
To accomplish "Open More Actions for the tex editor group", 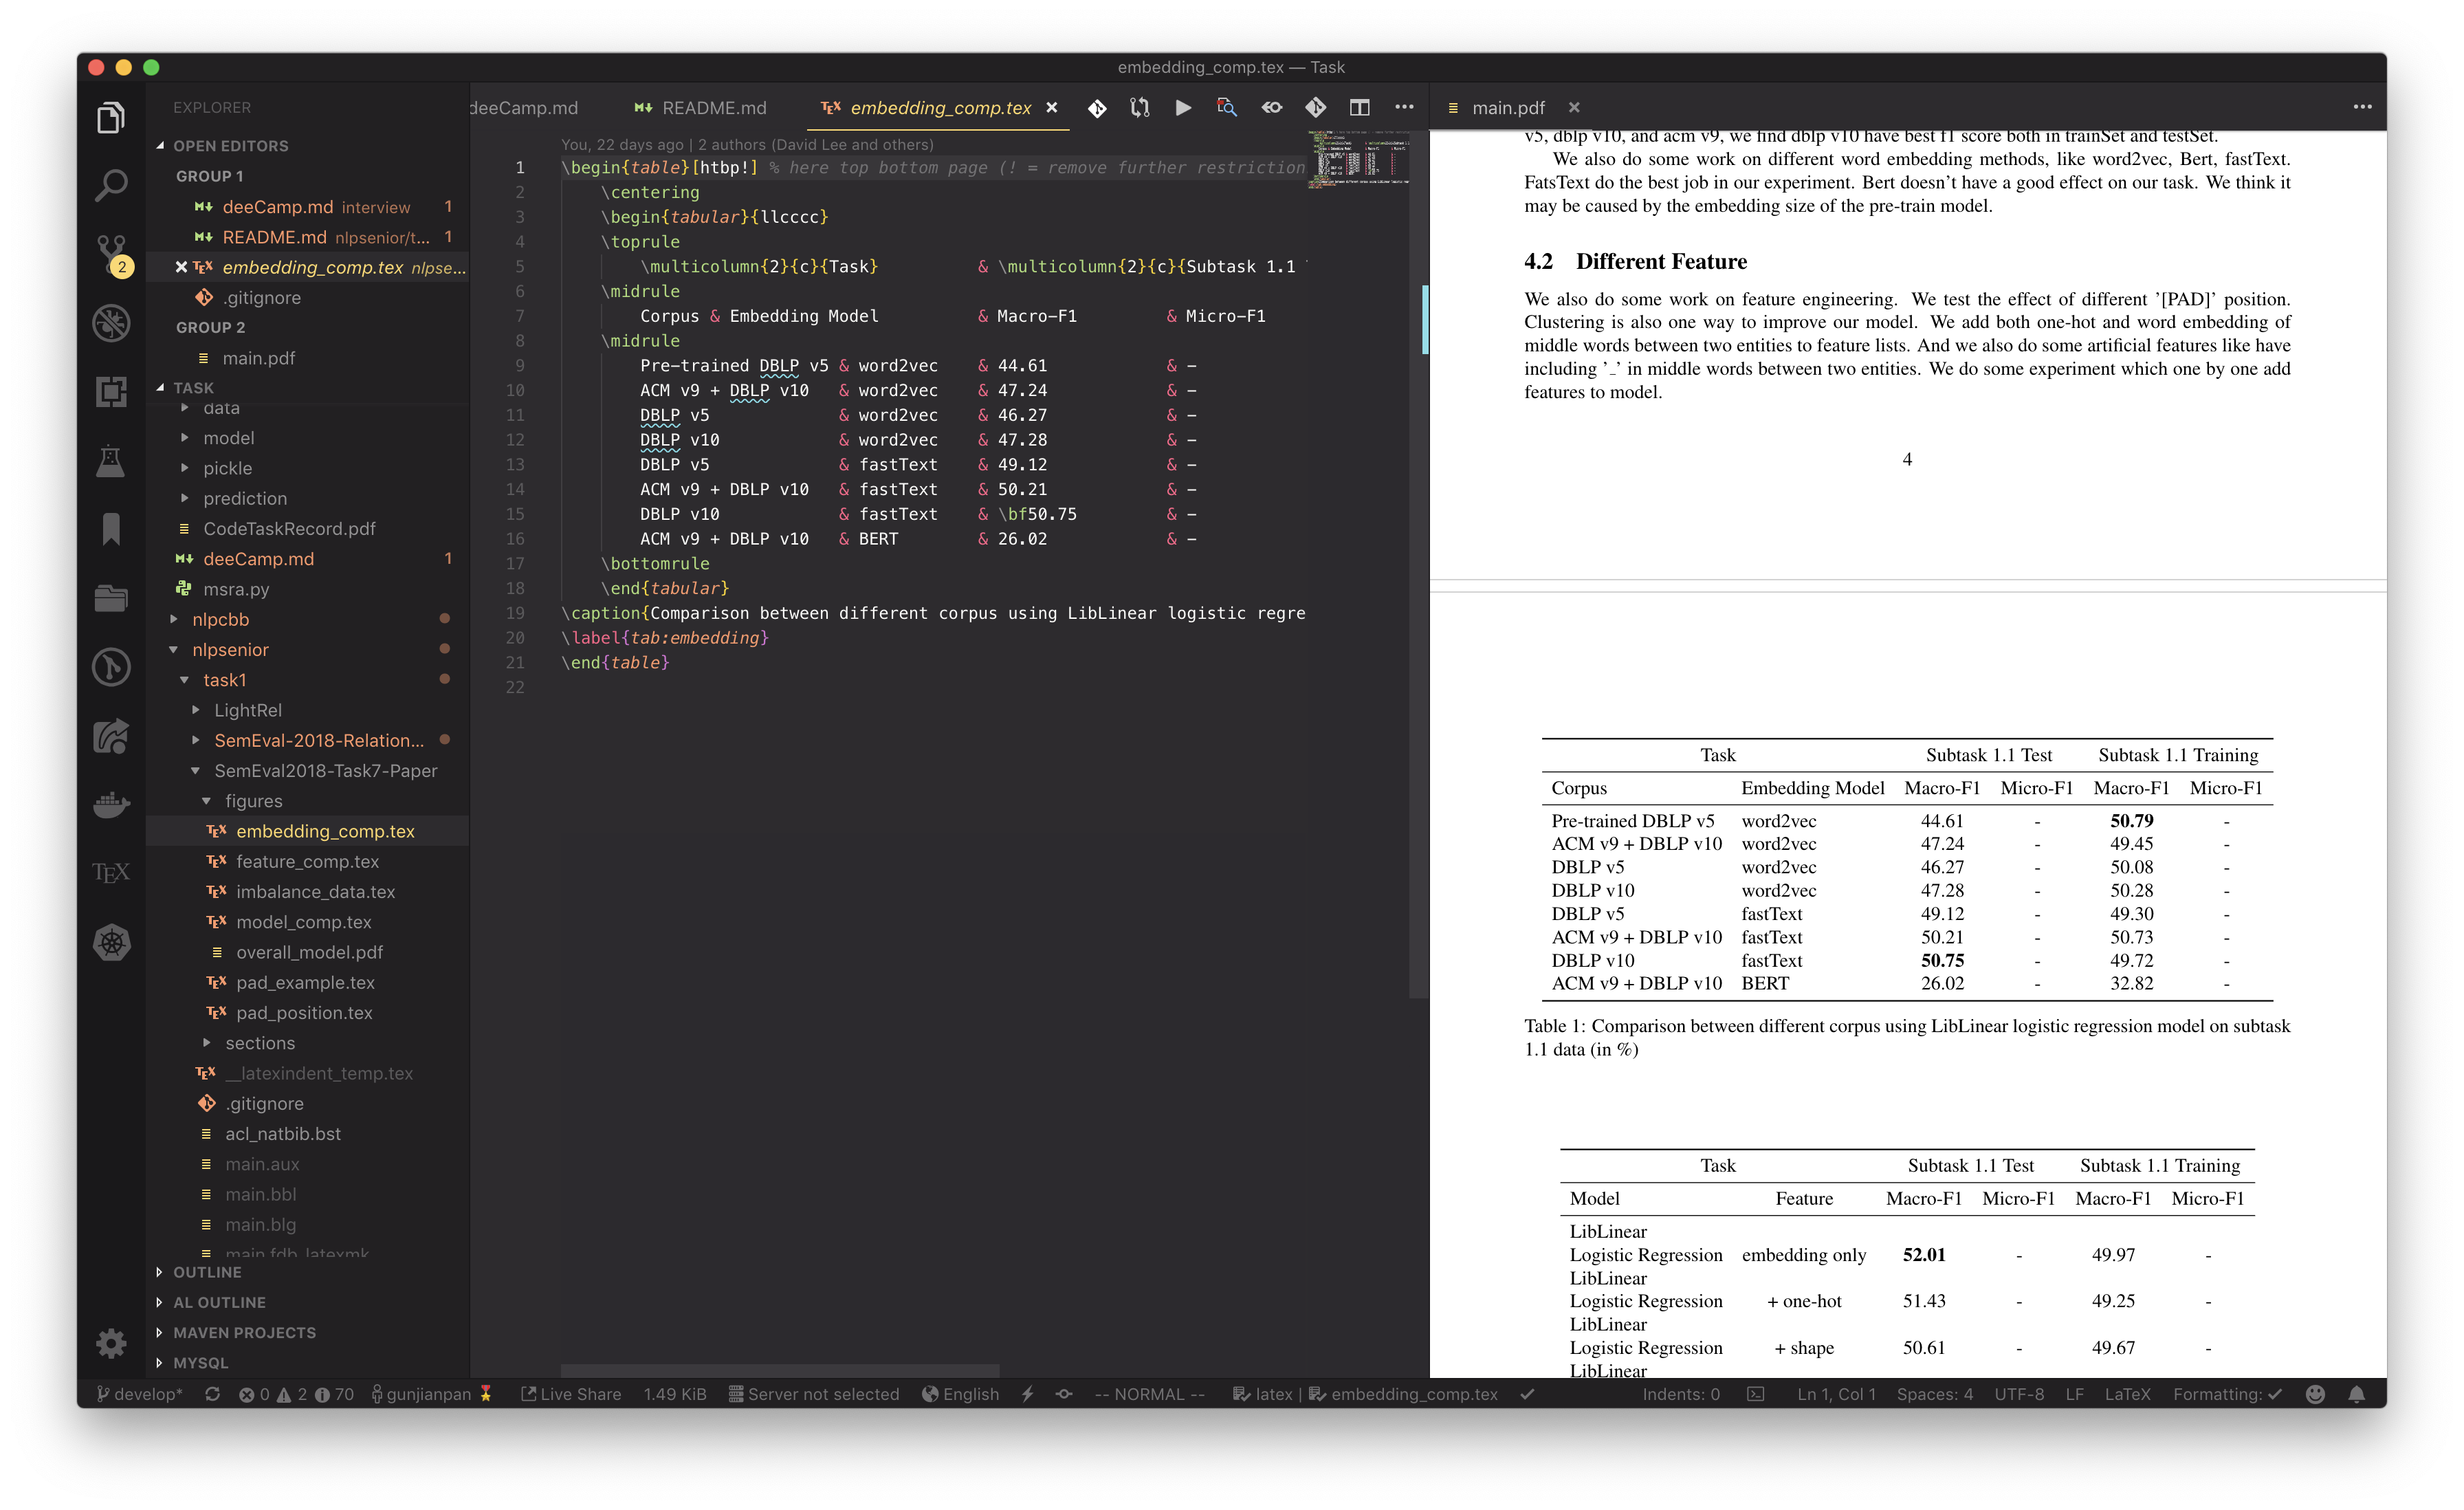I will point(1404,108).
